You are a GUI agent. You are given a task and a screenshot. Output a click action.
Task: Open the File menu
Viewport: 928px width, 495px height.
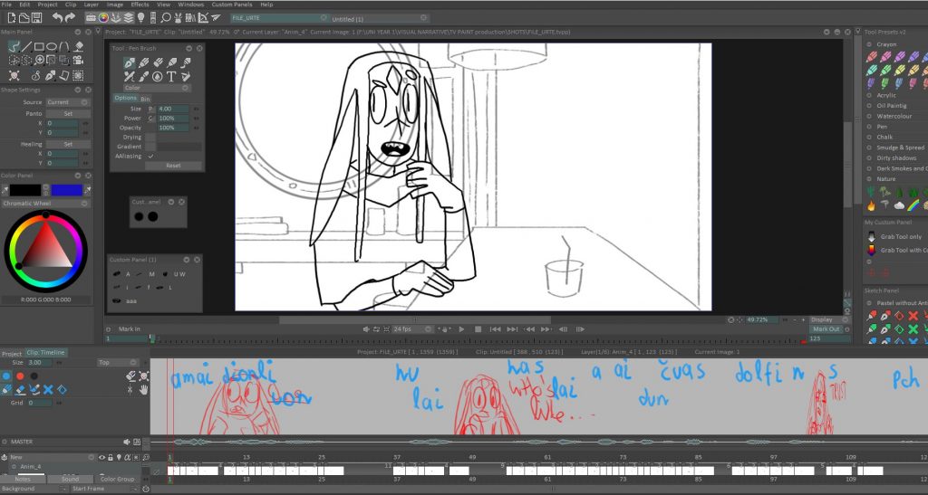pyautogui.click(x=7, y=5)
